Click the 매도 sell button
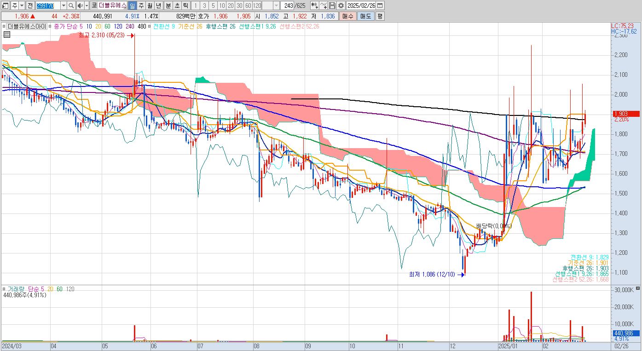Viewport: 642px width, 351px height. click(x=365, y=16)
